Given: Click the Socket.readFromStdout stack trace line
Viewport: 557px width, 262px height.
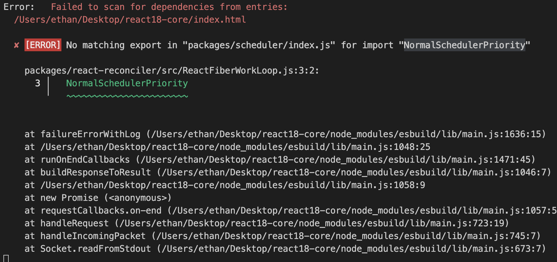Looking at the screenshot, I should pos(285,249).
